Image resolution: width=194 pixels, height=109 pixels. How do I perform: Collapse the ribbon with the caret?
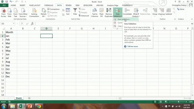click(192, 19)
